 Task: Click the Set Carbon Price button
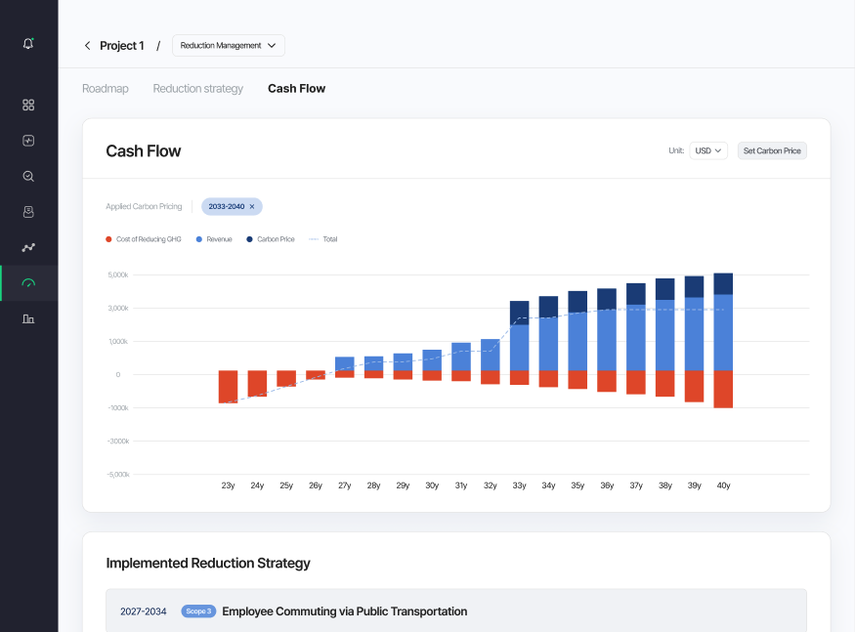point(772,150)
